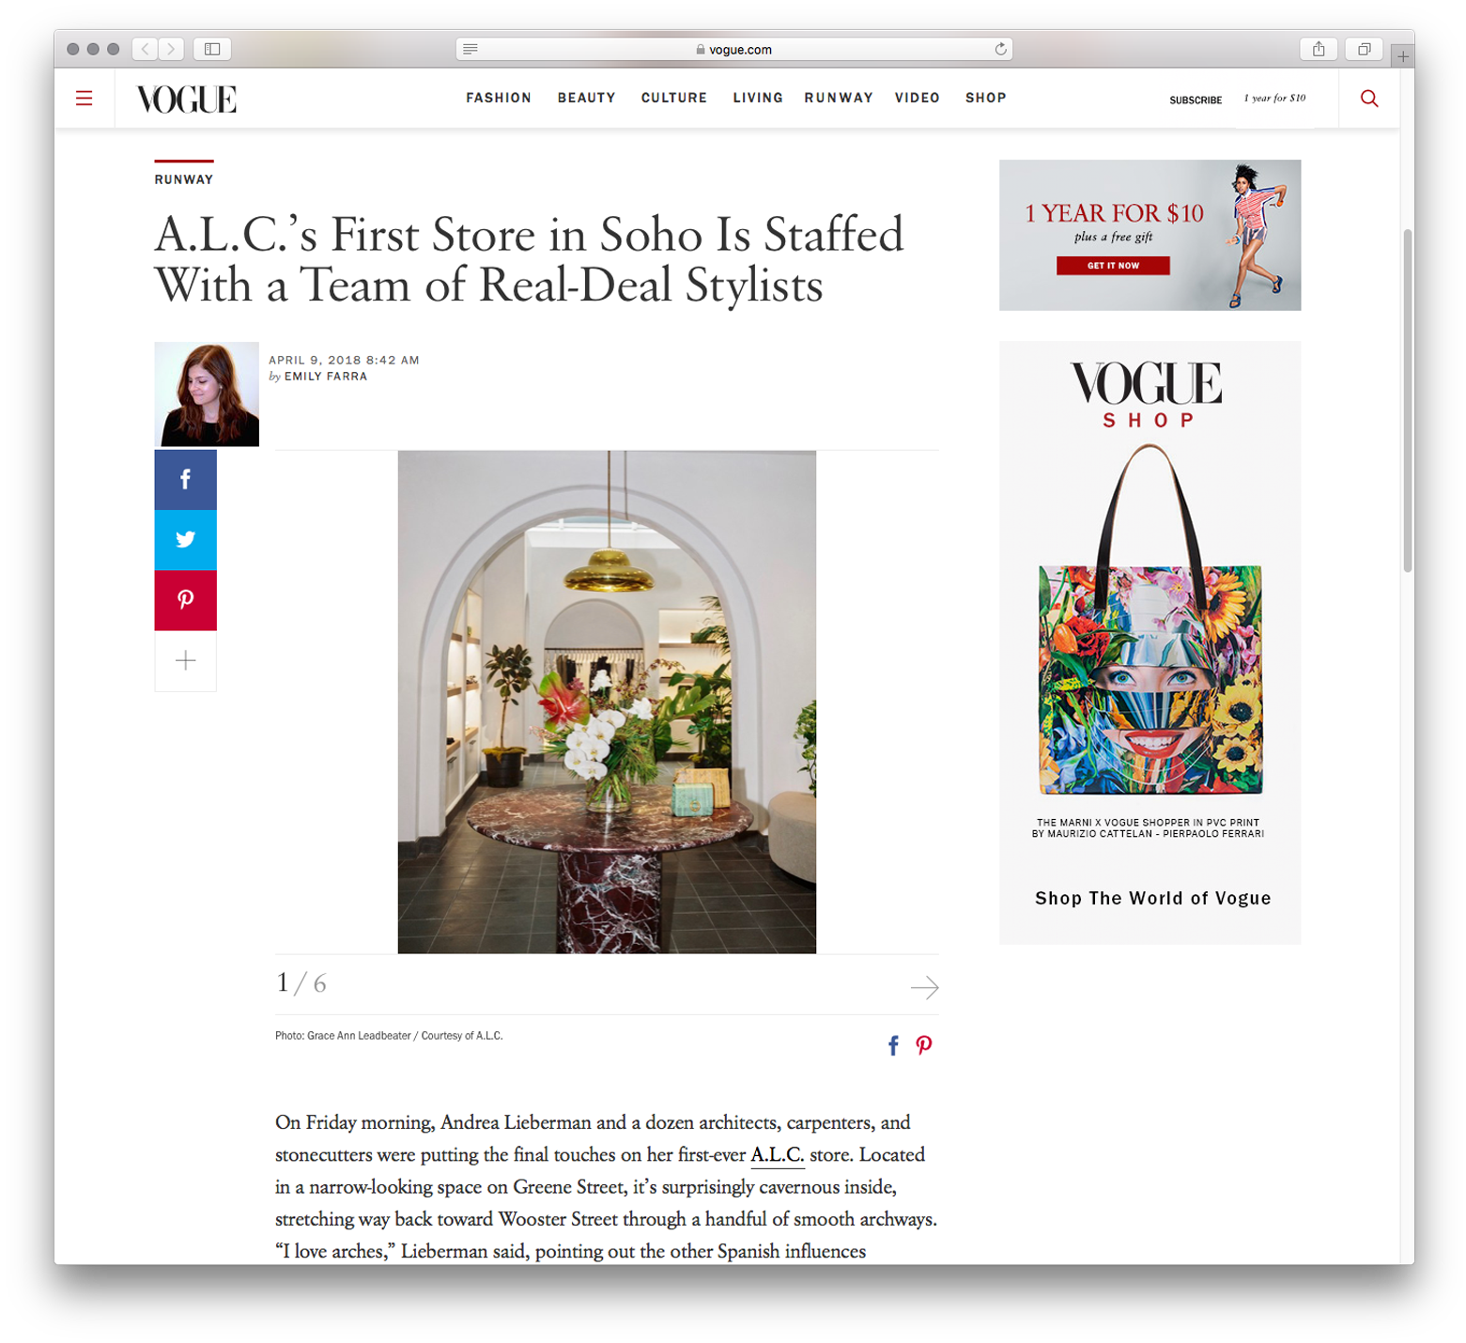Click the red search magnifier icon
The height and width of the screenshot is (1343, 1466).
pyautogui.click(x=1368, y=99)
